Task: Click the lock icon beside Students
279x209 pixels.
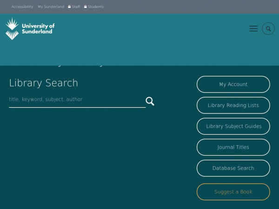Action: coord(86,7)
